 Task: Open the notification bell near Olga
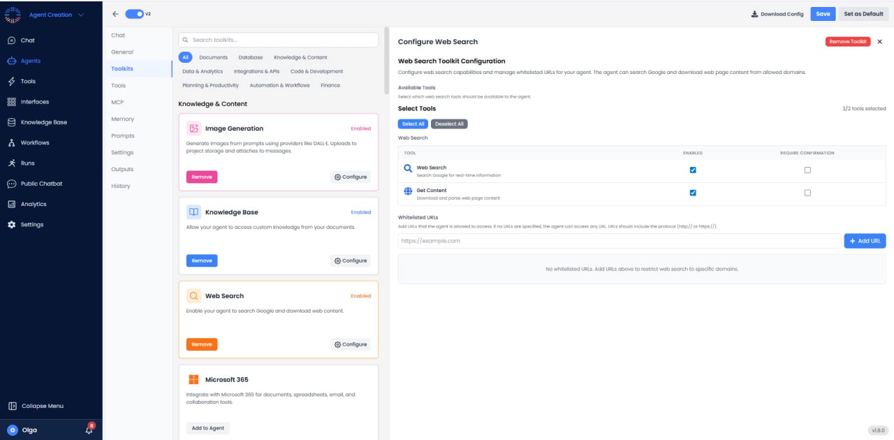[88, 431]
